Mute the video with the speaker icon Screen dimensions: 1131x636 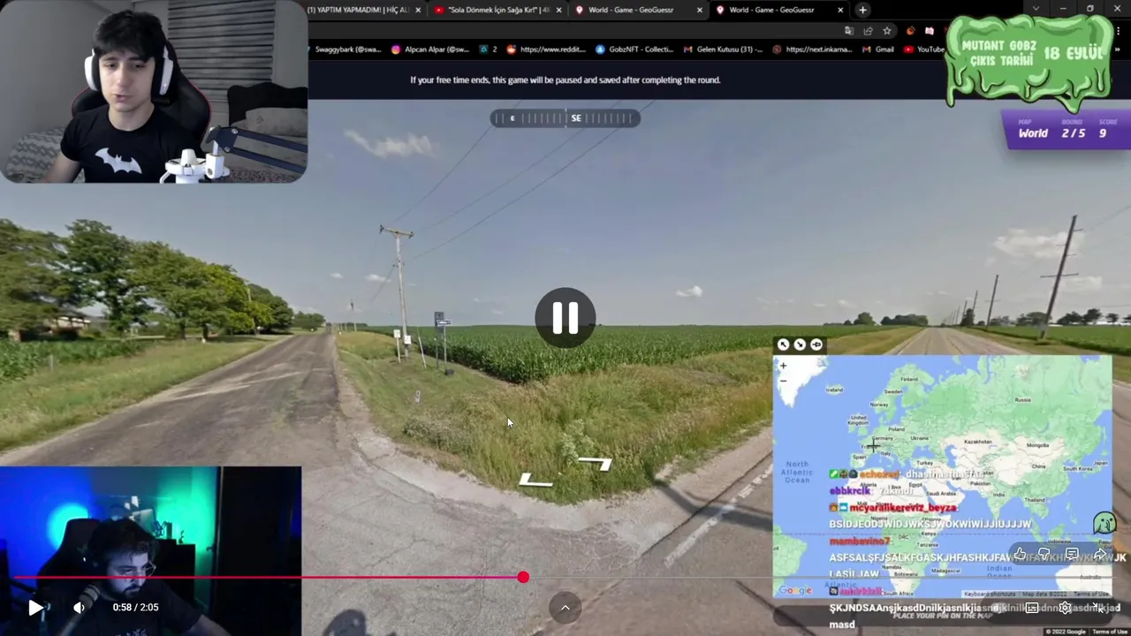tap(79, 608)
